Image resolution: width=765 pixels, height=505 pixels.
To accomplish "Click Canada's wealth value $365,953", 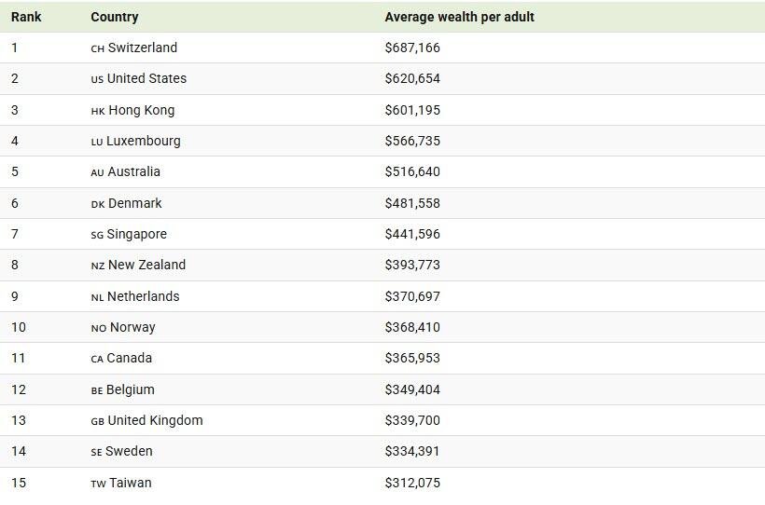I will pos(412,358).
